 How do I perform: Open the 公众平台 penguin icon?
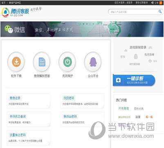click(x=93, y=62)
